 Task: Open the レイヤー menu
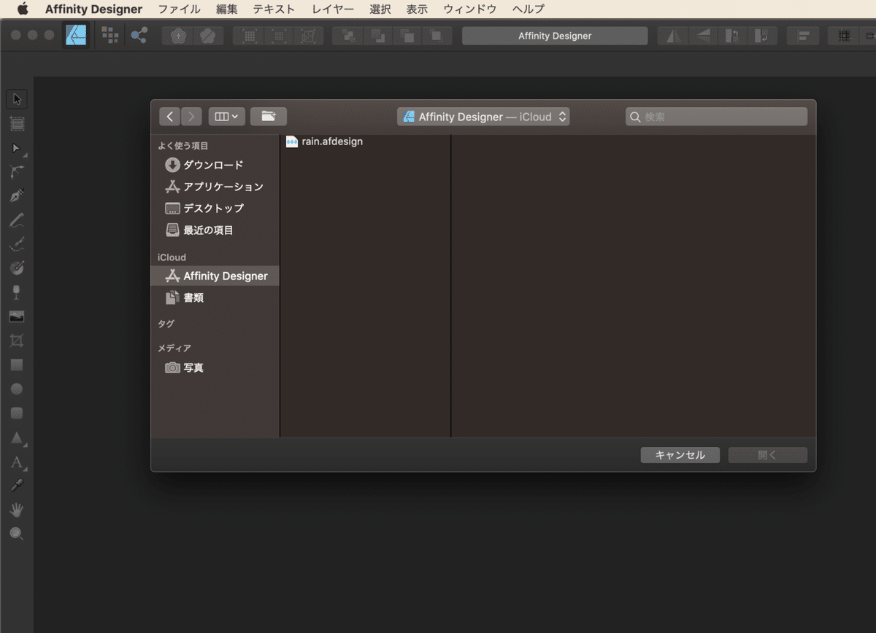[x=333, y=9]
